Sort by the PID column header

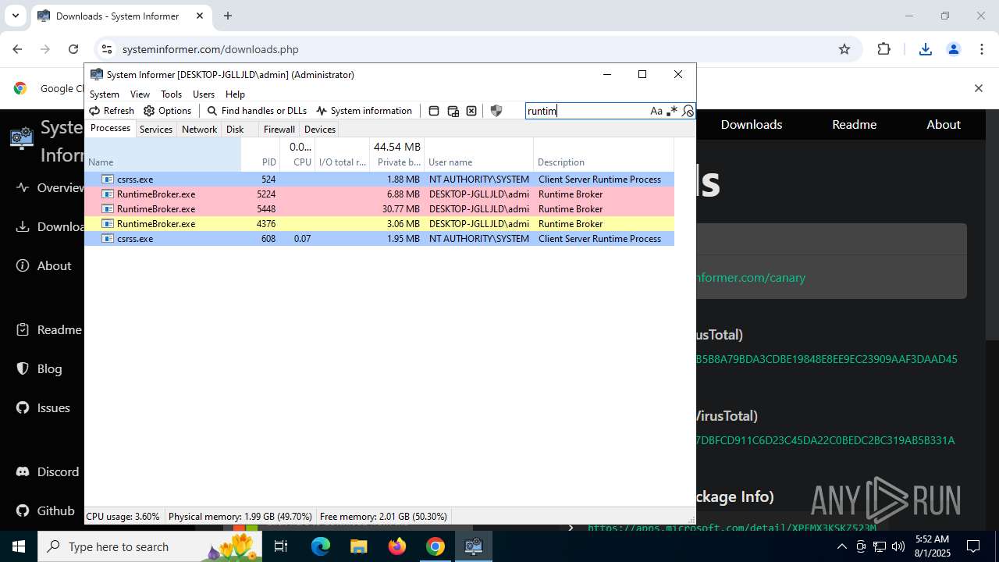point(261,155)
